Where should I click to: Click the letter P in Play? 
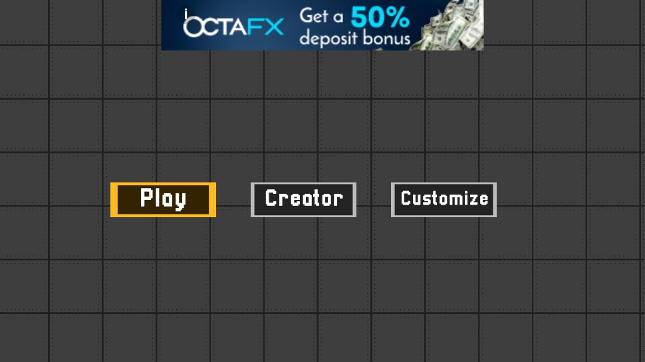tap(146, 198)
